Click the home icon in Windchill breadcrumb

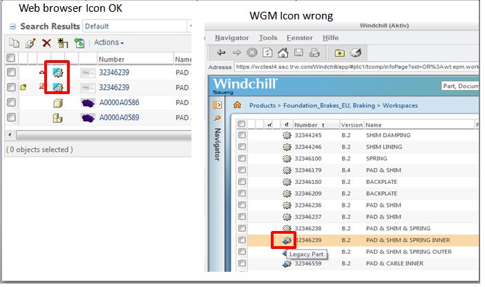coord(237,105)
